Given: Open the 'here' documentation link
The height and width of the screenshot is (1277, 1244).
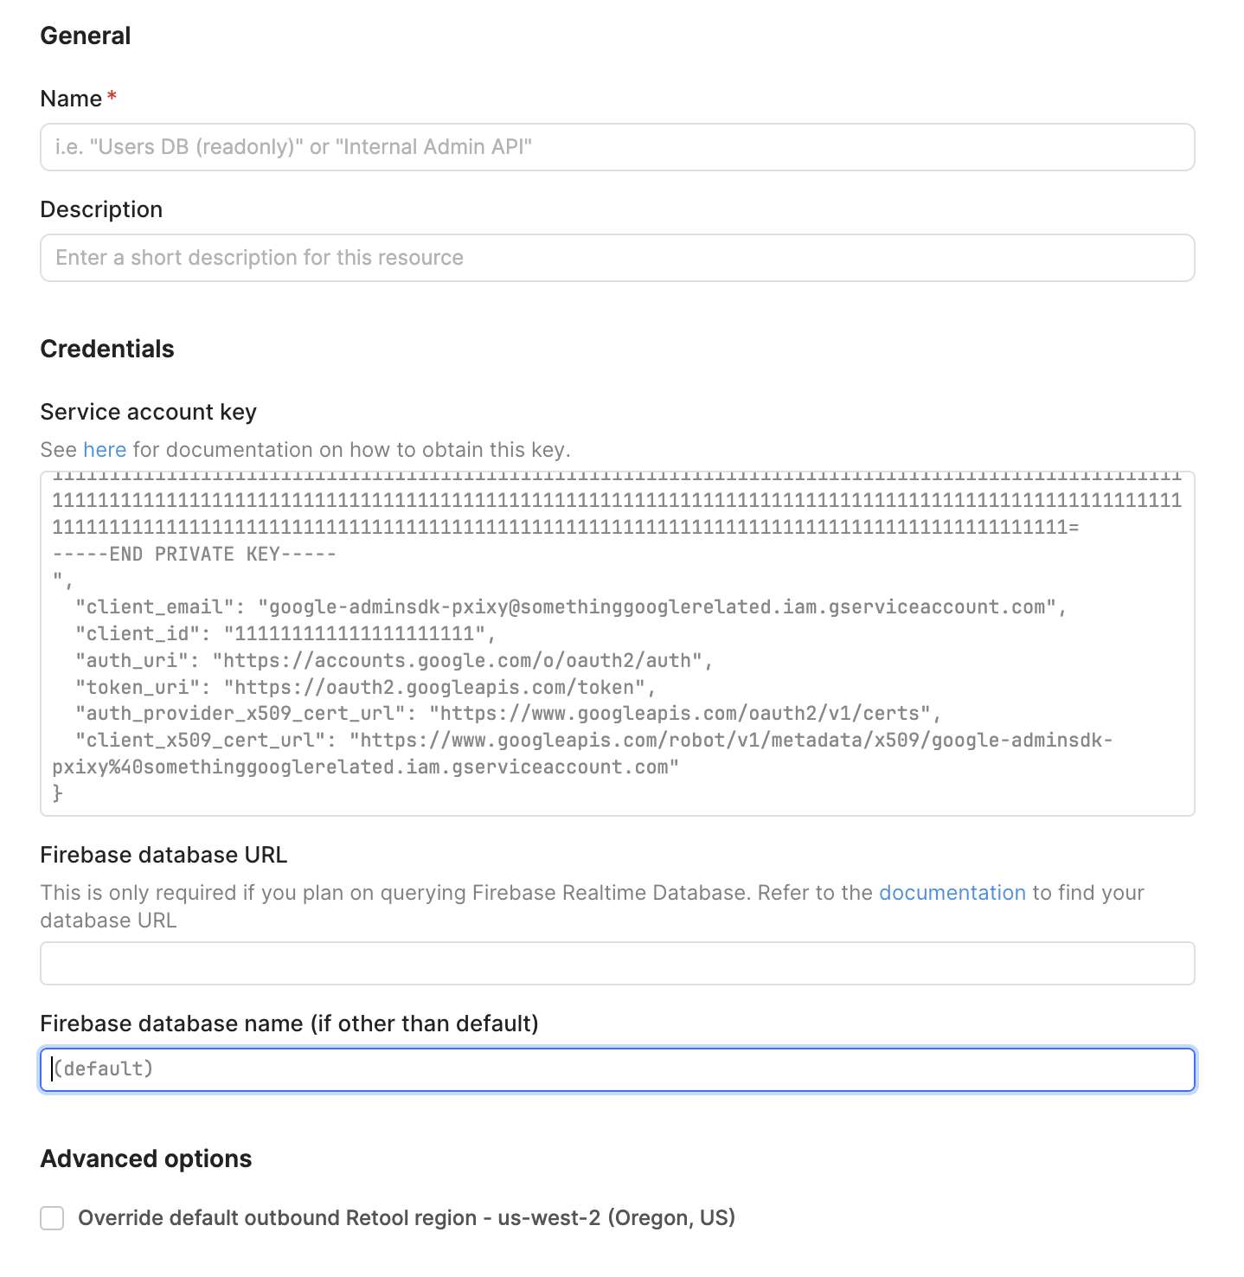Looking at the screenshot, I should pyautogui.click(x=105, y=450).
